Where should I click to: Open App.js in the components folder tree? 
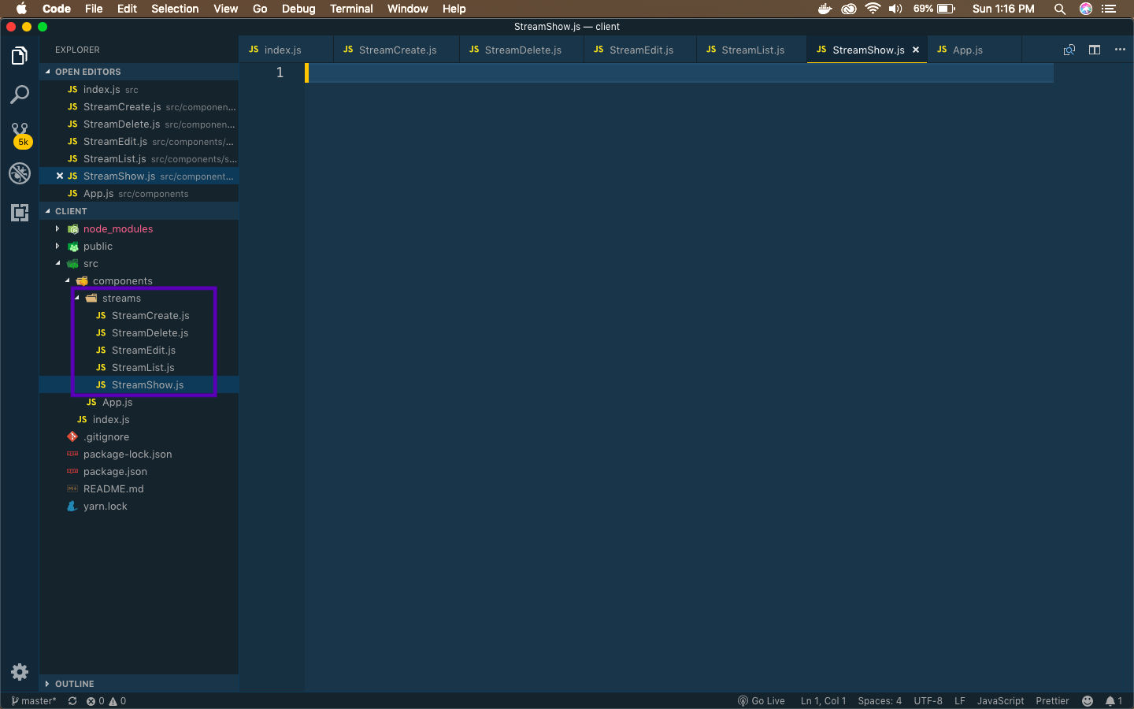click(x=139, y=402)
